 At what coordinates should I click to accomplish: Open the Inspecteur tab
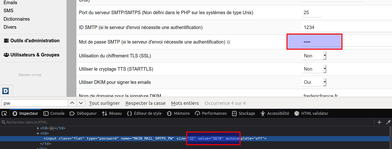25,114
